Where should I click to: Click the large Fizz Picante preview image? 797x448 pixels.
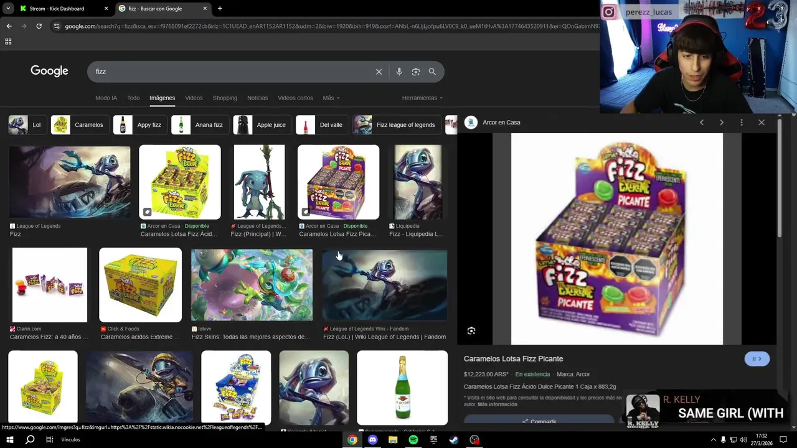[x=617, y=239]
